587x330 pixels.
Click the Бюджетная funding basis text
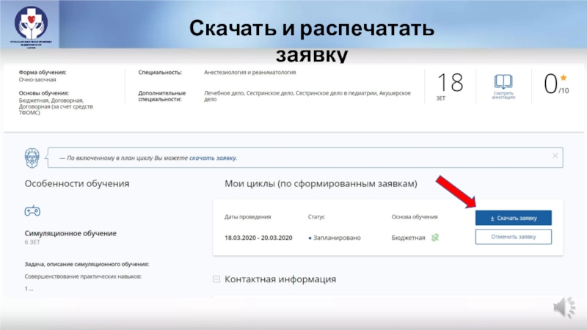[x=409, y=238]
